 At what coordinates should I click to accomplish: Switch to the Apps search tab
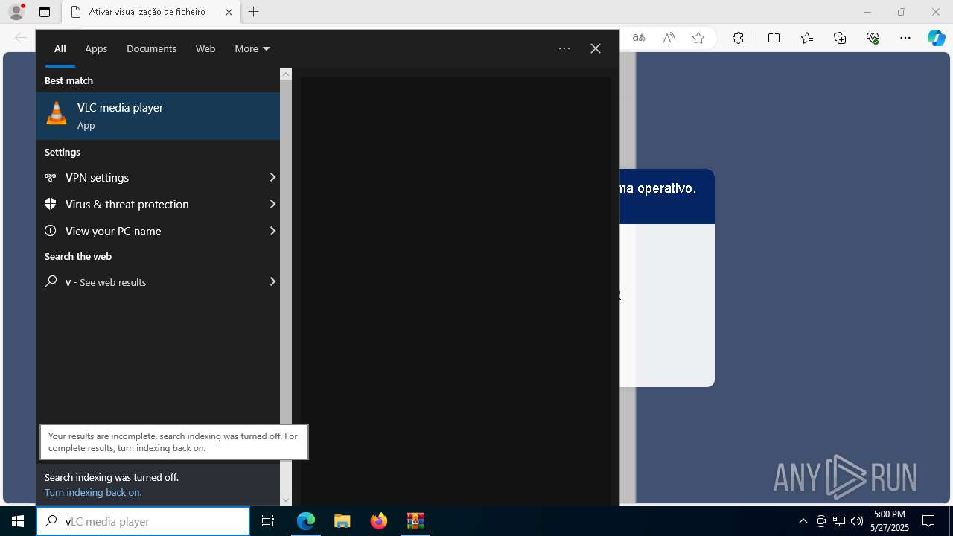pyautogui.click(x=96, y=48)
